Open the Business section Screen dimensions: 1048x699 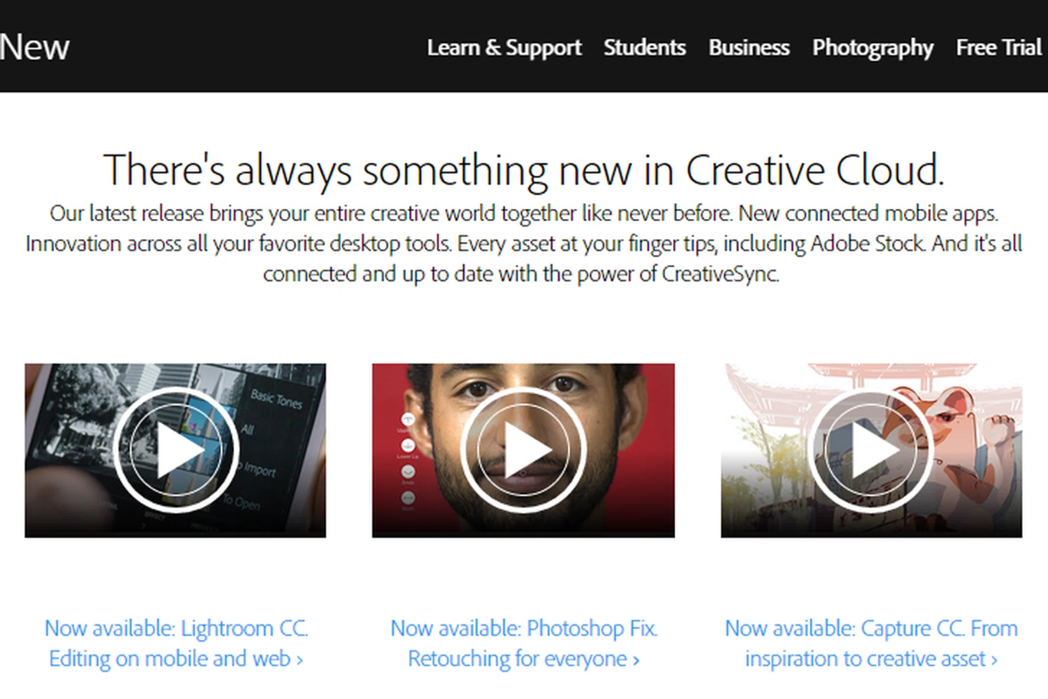coord(749,48)
